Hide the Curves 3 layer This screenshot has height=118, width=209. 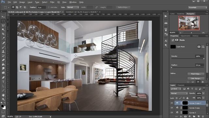[172, 112]
